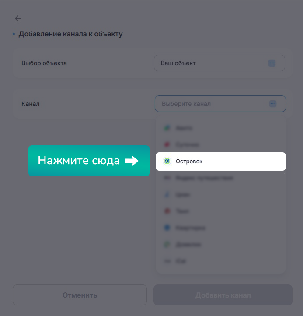Viewport: 303px width, 316px height.
Task: Select the blurred Циан channel option
Action: point(221,194)
